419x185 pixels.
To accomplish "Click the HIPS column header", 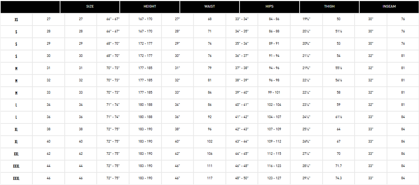I will tap(269, 7).
